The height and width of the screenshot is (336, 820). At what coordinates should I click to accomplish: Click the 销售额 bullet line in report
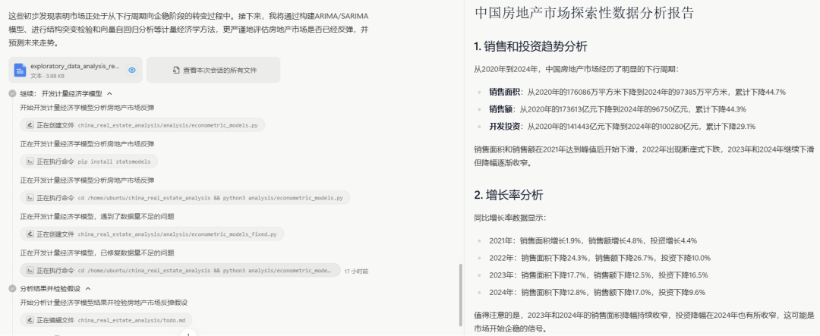(617, 109)
